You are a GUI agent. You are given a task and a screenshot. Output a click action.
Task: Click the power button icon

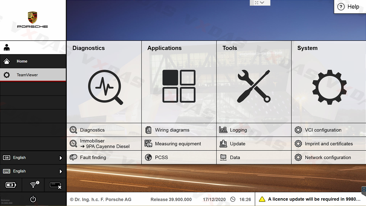[x=33, y=199]
